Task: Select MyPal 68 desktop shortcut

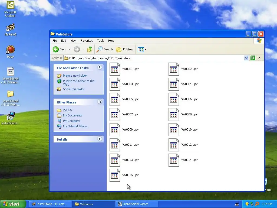Action: pos(11,30)
